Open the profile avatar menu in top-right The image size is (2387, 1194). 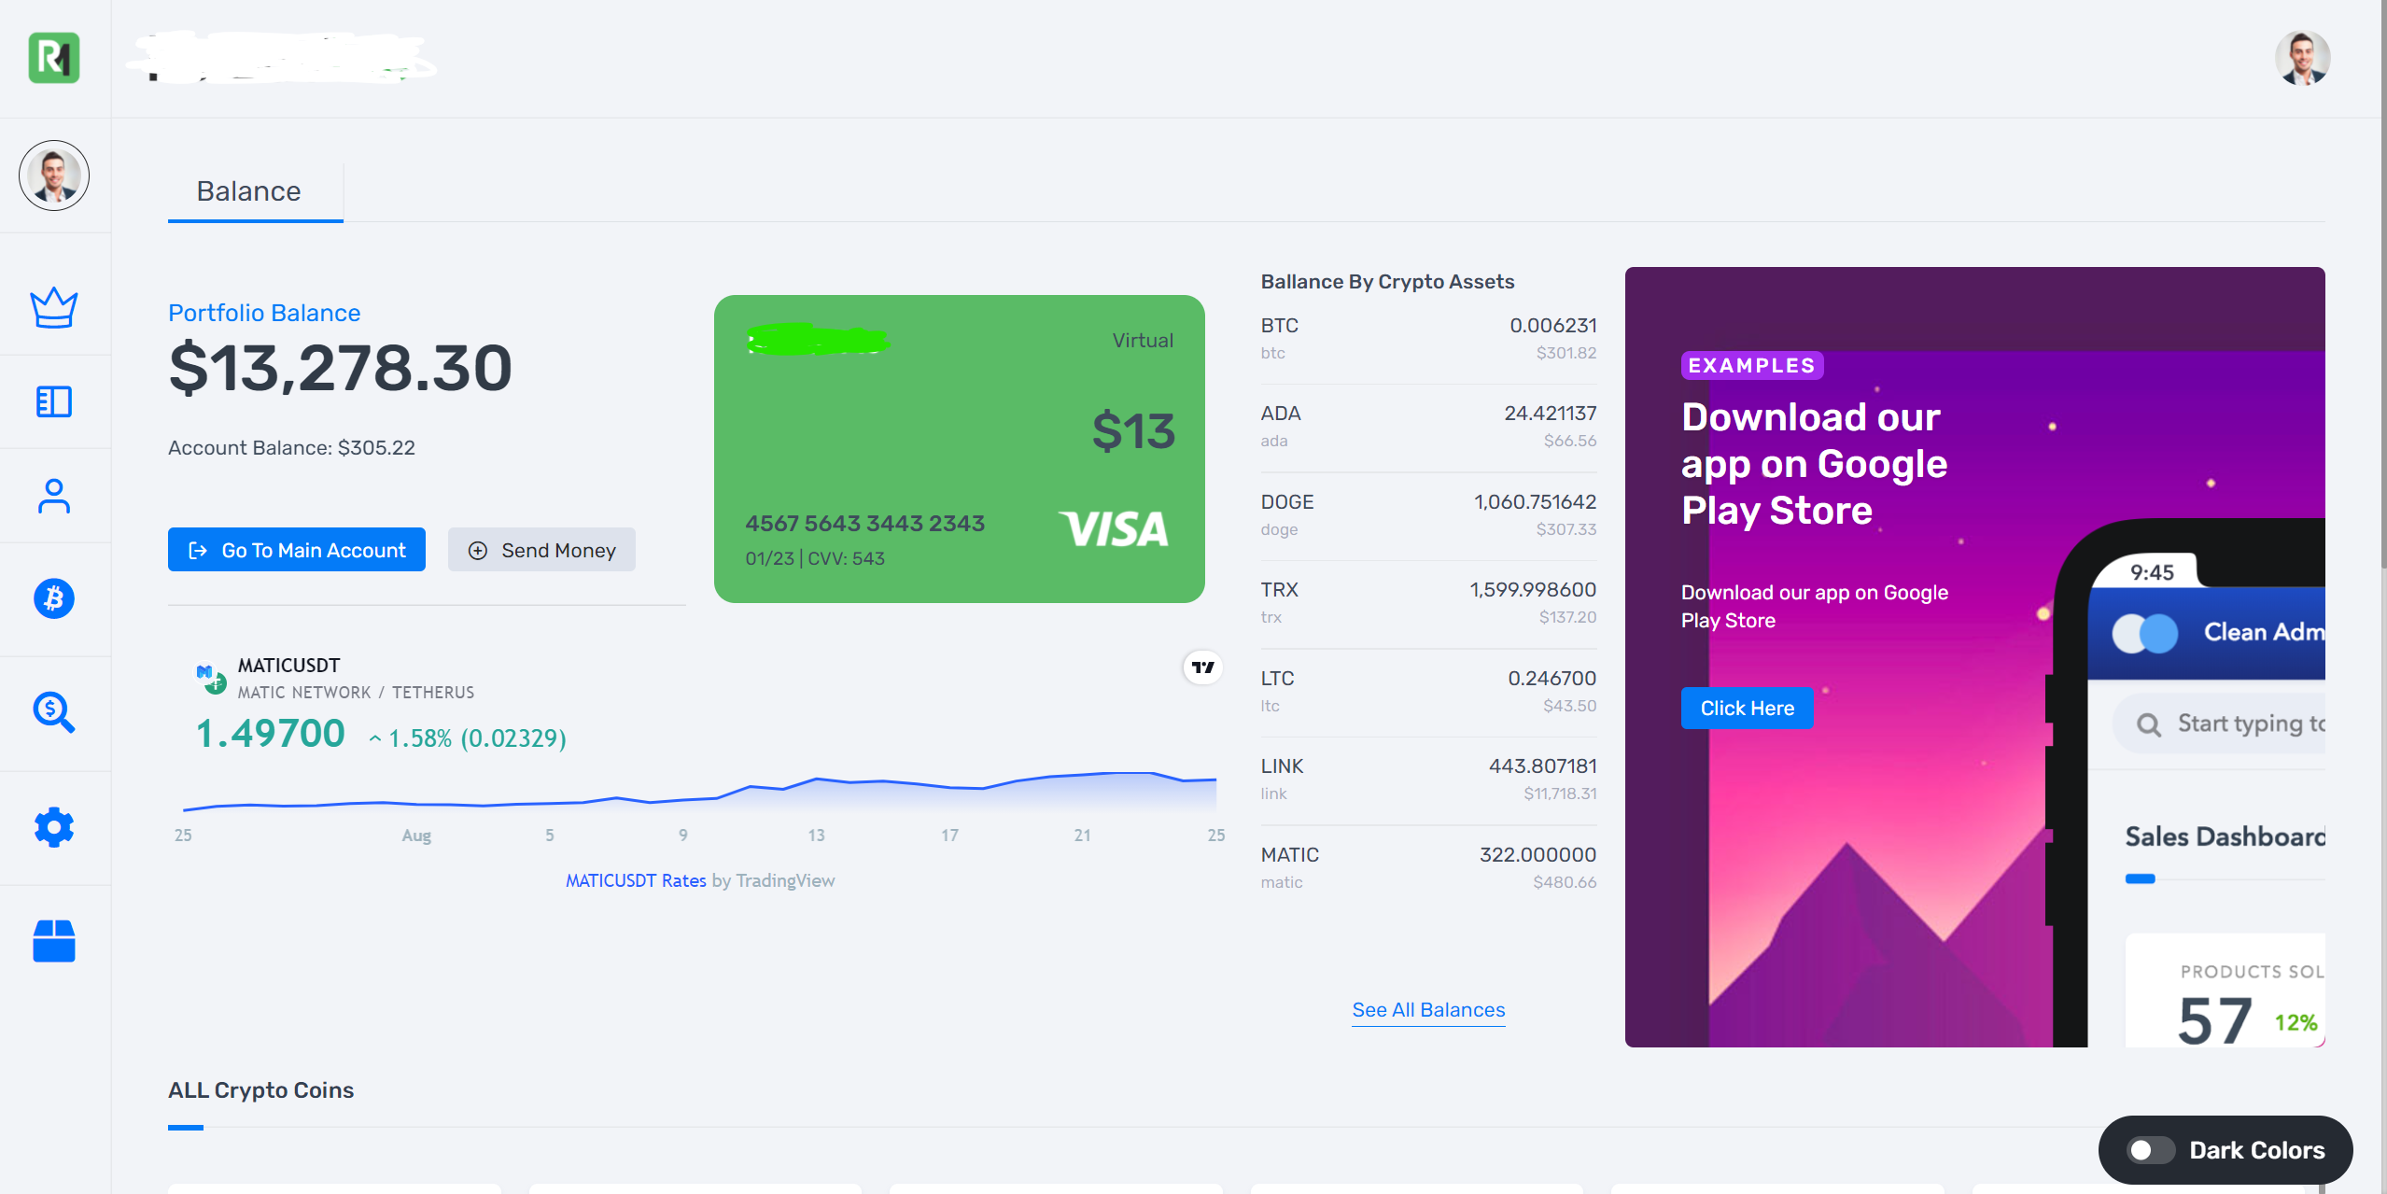pos(2301,58)
